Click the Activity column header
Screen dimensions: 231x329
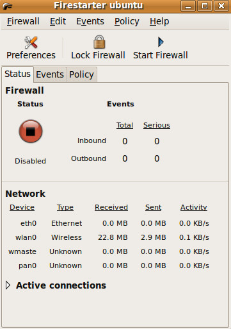(x=194, y=207)
